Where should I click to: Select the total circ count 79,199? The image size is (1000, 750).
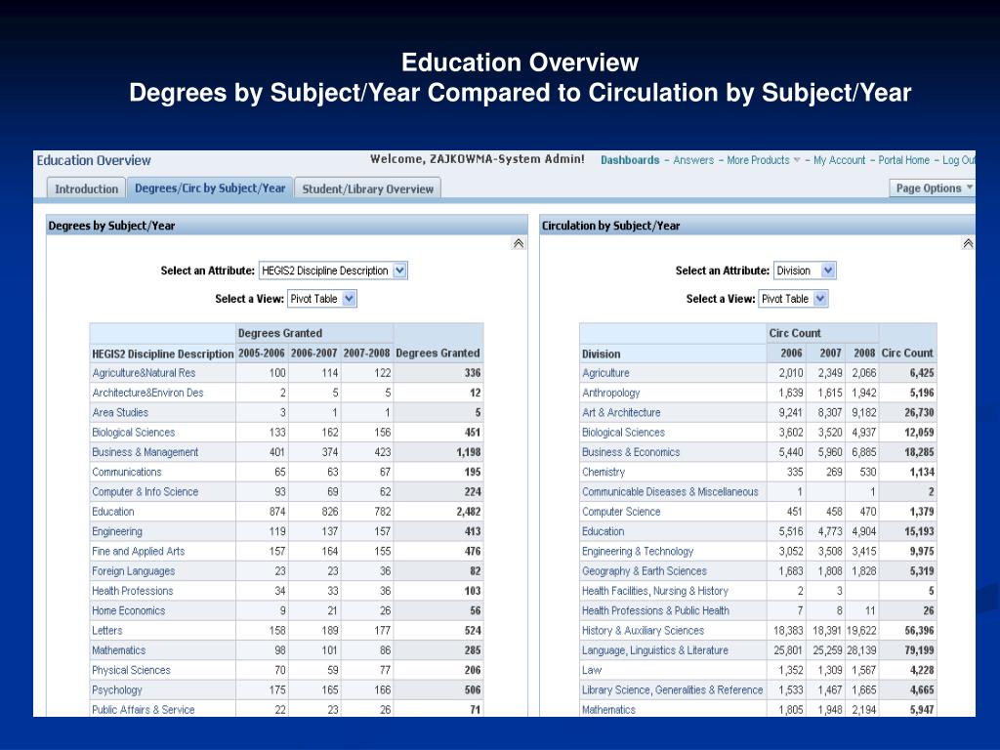pyautogui.click(x=919, y=649)
